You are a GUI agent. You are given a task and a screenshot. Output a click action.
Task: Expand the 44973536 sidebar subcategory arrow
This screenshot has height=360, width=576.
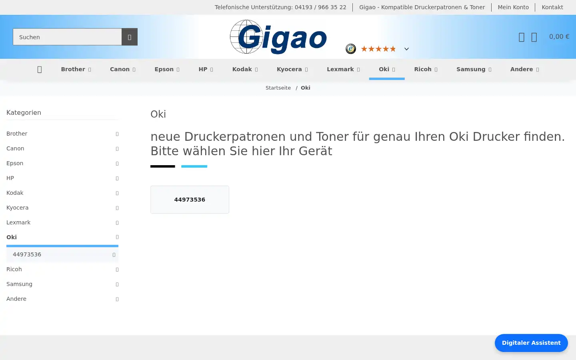point(114,255)
